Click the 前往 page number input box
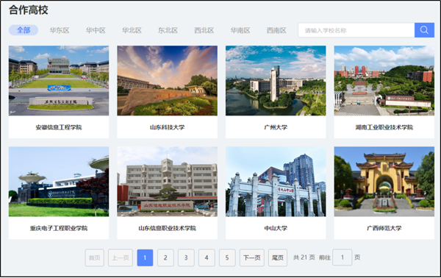Viewport: 441px width, 278px height. click(343, 257)
